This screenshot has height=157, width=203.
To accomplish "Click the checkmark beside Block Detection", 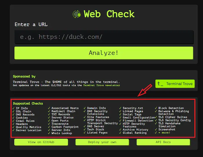I will pos(156,108).
